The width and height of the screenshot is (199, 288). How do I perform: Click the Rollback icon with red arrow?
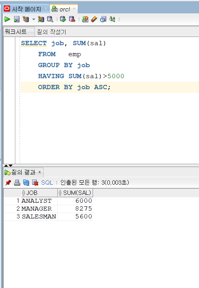tap(72, 19)
